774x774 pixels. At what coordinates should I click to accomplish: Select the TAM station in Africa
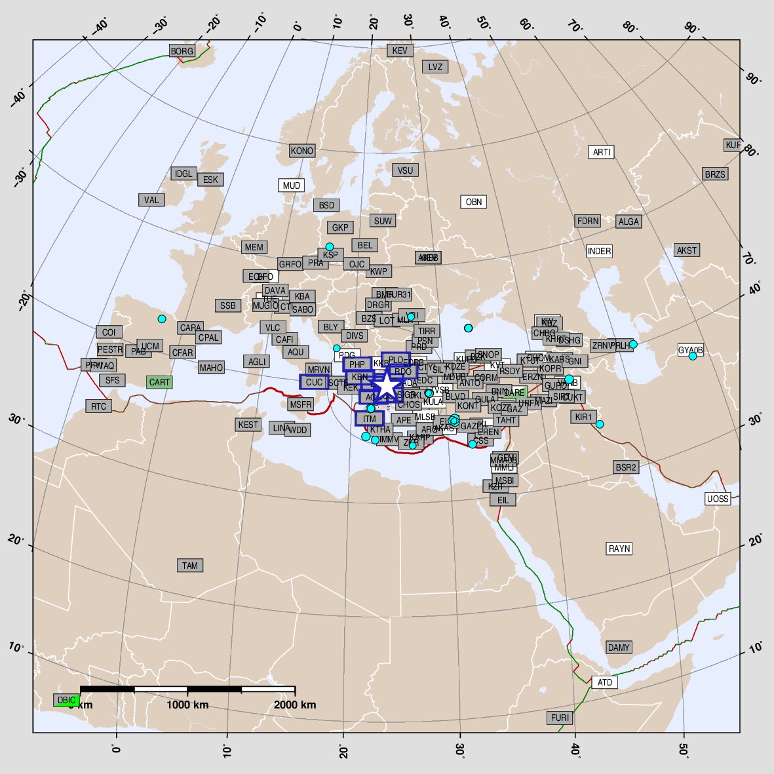pos(189,566)
